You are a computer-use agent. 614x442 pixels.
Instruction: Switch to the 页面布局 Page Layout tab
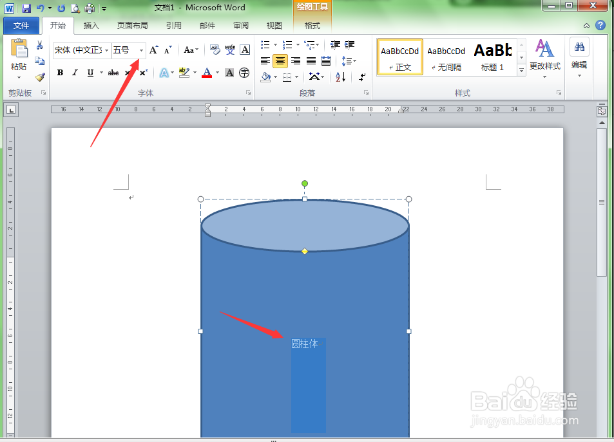[x=132, y=26]
